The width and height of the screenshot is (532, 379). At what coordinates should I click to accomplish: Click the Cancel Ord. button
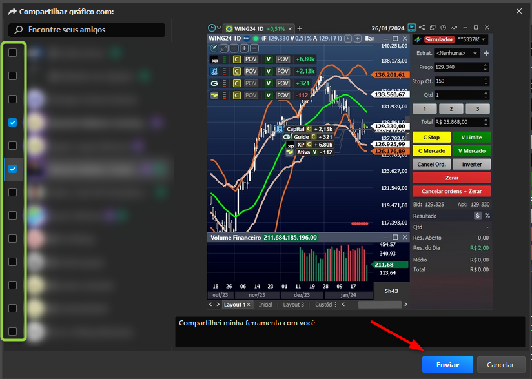coord(431,164)
